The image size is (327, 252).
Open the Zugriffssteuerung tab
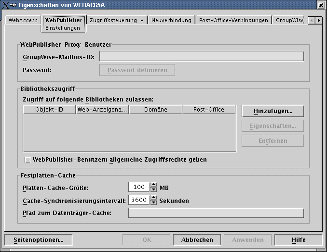point(113,20)
